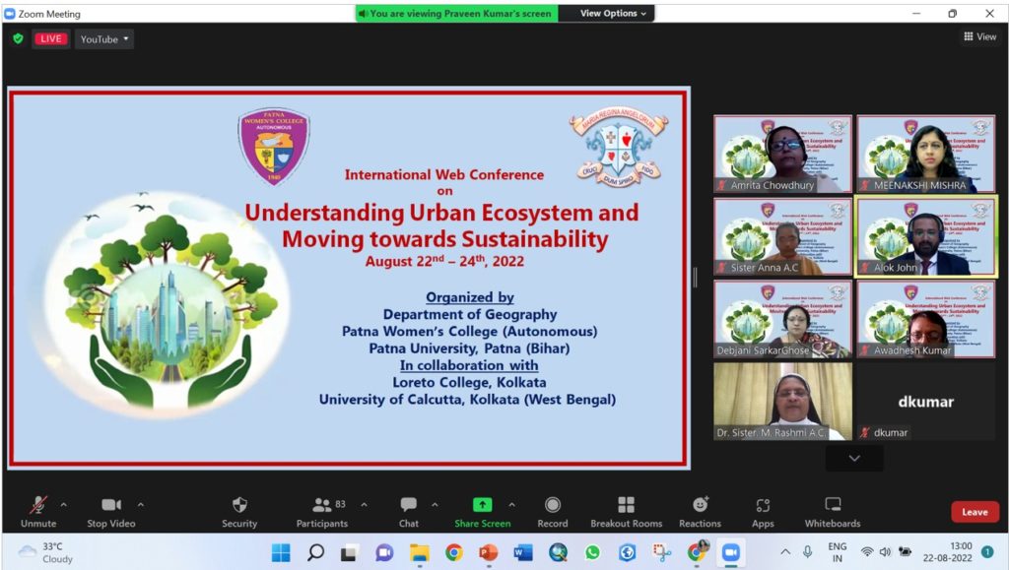1009x570 pixels.
Task: Open the Security shield icon
Action: pyautogui.click(x=239, y=505)
